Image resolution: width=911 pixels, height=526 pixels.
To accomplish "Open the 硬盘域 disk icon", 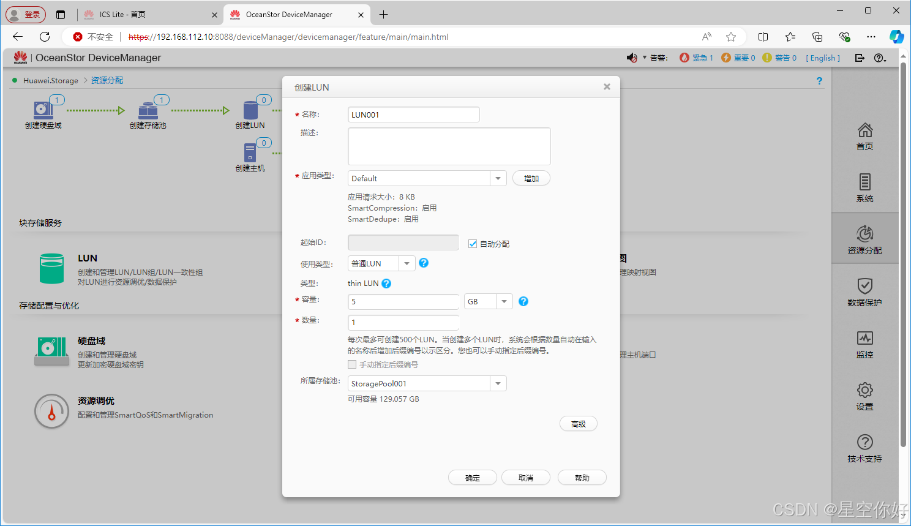I will (x=51, y=351).
